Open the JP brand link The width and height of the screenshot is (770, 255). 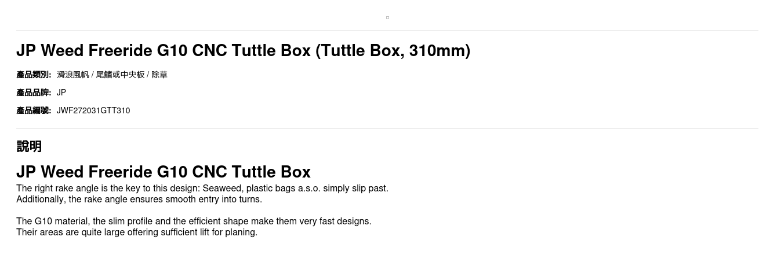pos(61,93)
